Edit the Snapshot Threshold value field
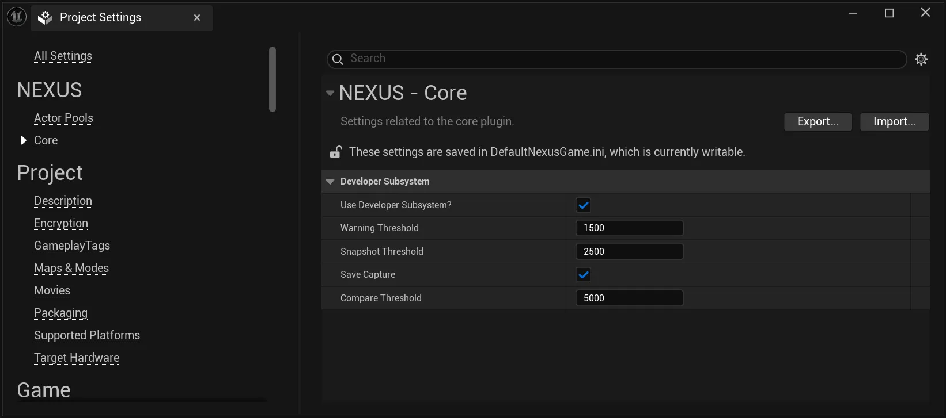Image resolution: width=946 pixels, height=418 pixels. pos(629,252)
